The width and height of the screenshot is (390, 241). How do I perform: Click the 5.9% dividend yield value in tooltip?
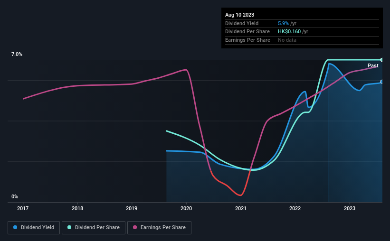[283, 23]
